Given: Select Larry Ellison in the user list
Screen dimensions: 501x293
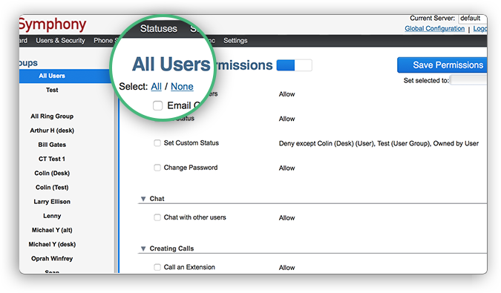Looking at the screenshot, I should [52, 202].
